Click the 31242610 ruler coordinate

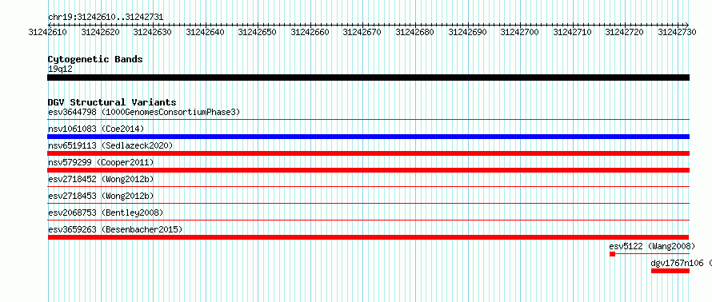coord(48,32)
